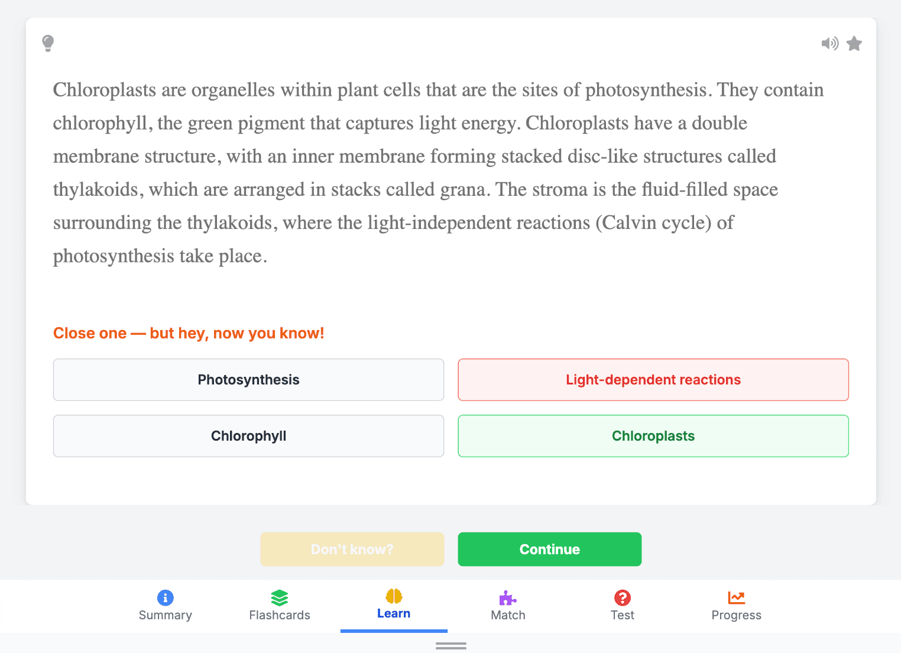This screenshot has width=901, height=653.
Task: Switch to the Flashcards tab label
Action: [x=280, y=615]
